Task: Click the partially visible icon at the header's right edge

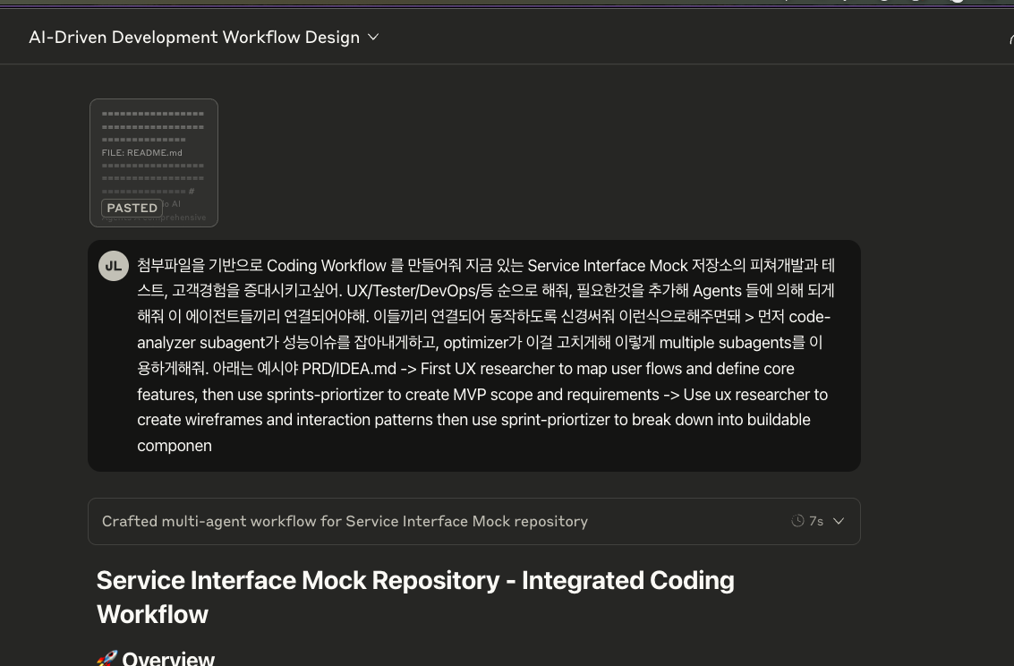Action: [1010, 38]
